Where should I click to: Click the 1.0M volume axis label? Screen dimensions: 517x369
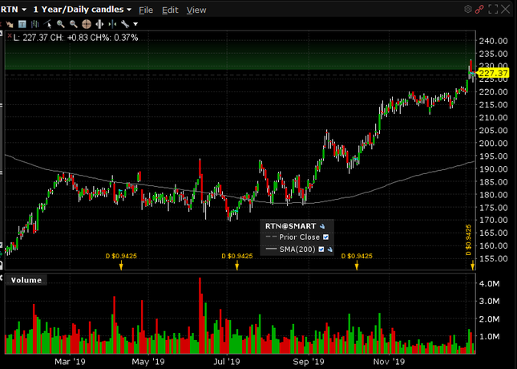489,336
